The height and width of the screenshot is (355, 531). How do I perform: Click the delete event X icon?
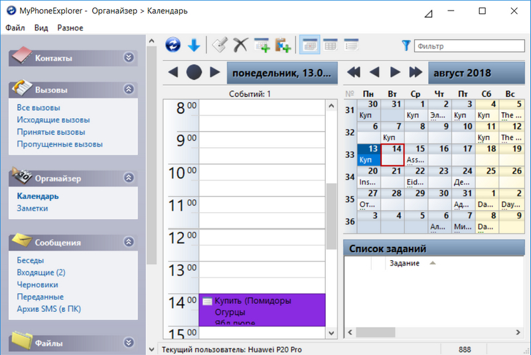tap(240, 45)
